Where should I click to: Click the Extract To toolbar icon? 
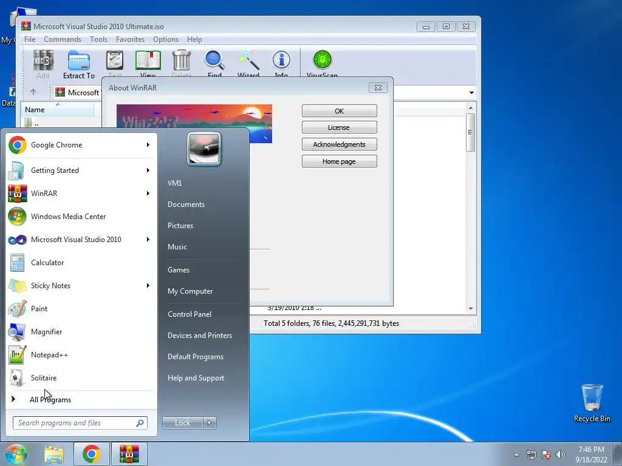[x=78, y=64]
